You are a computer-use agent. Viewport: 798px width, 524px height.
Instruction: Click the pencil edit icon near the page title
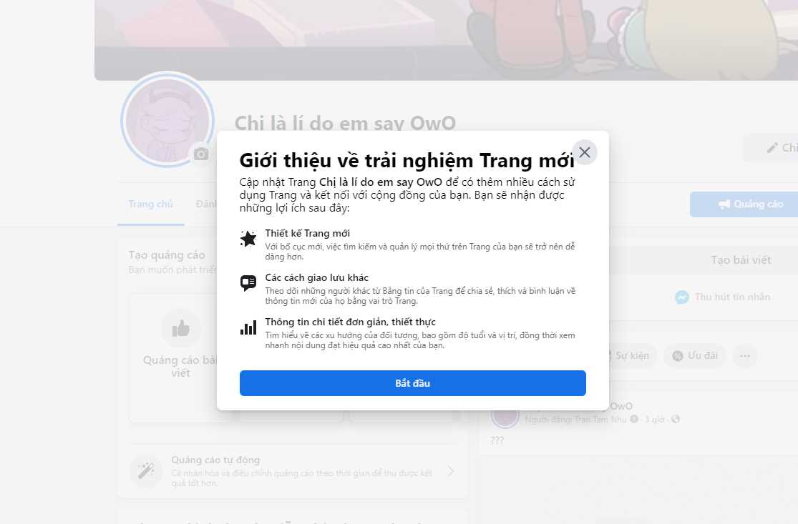[x=772, y=148]
